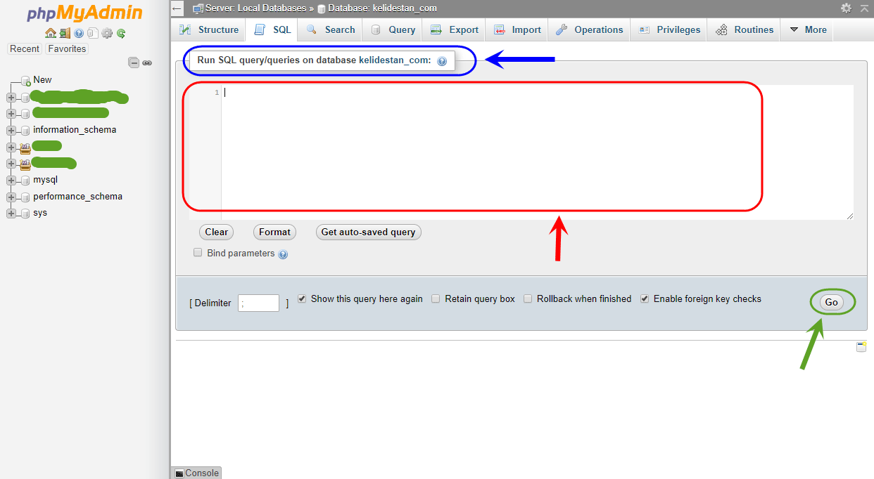Open the Favorites tables list

click(x=67, y=48)
